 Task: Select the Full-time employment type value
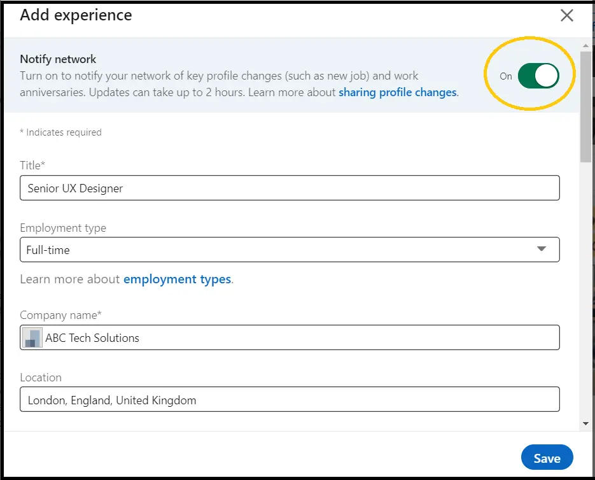pos(290,250)
